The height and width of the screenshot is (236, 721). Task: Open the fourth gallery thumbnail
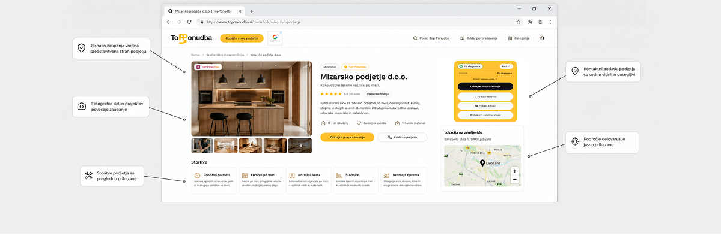pos(276,146)
